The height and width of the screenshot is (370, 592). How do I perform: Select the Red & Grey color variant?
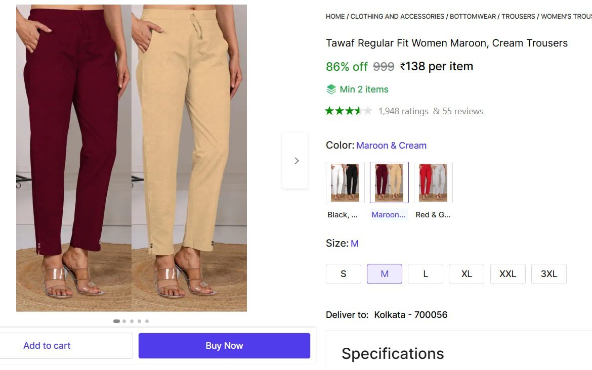[x=433, y=182]
